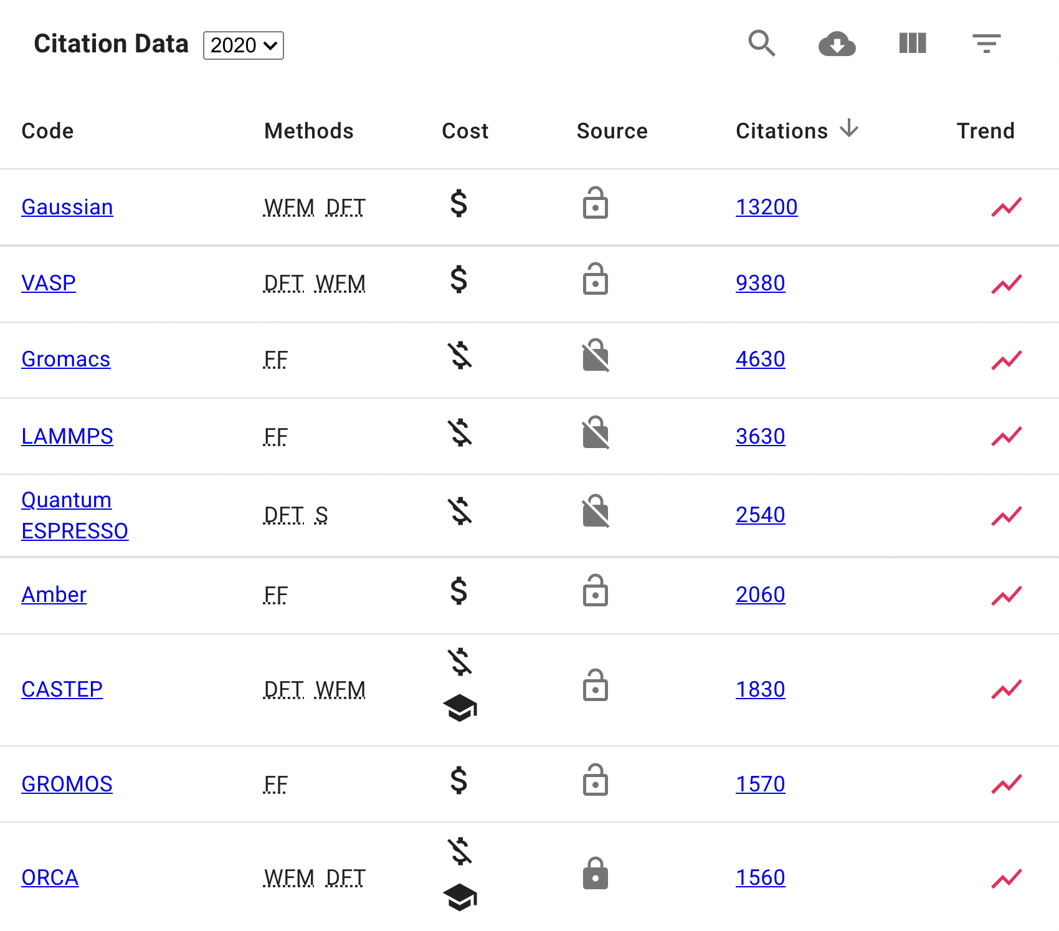Click the DFT abbreviation in VASP row
Viewport: 1059px width, 931px height.
point(283,283)
